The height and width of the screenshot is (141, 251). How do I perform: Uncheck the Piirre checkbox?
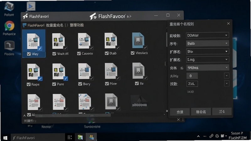[x=107, y=84]
